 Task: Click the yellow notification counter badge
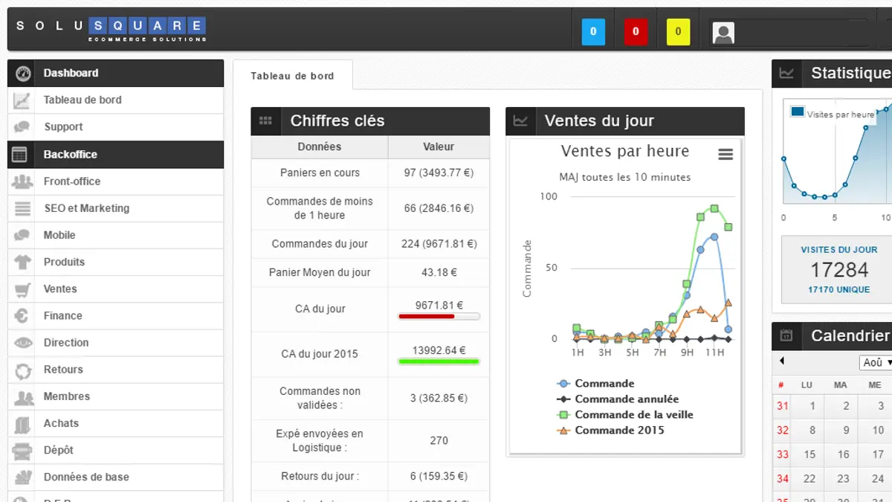[678, 32]
